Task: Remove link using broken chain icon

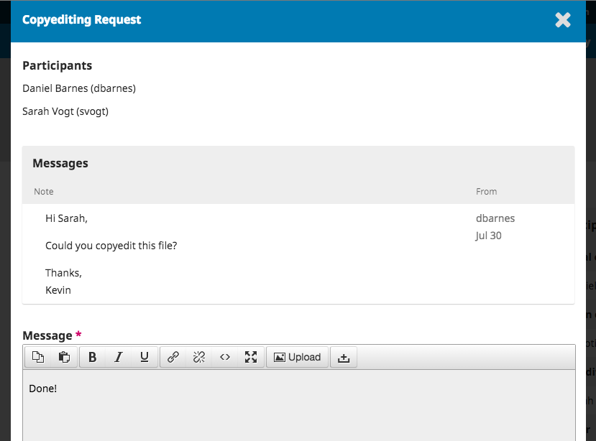Action: [x=199, y=357]
